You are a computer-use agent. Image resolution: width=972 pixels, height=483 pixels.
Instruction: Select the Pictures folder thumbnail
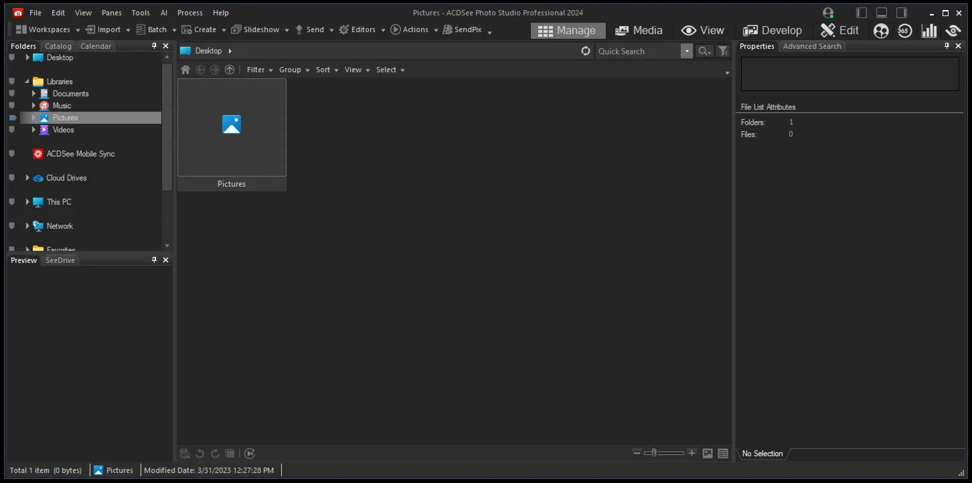[232, 134]
